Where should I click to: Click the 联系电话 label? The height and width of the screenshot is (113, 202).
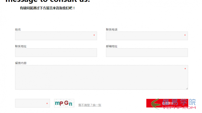pyautogui.click(x=112, y=30)
